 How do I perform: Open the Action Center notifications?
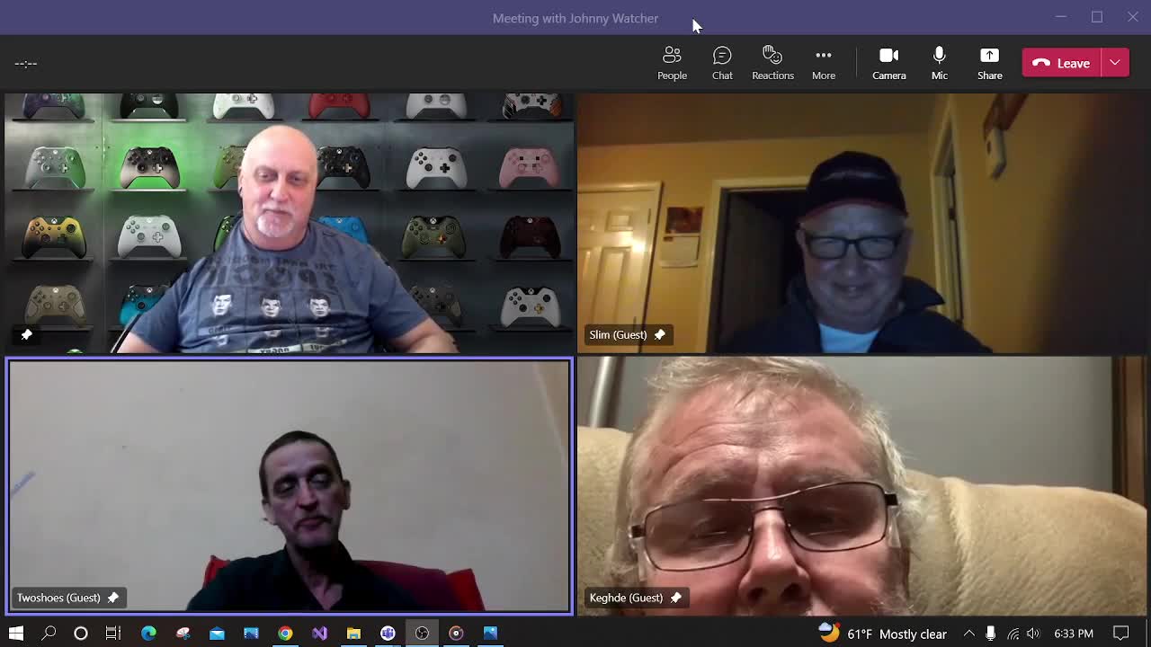(1121, 634)
